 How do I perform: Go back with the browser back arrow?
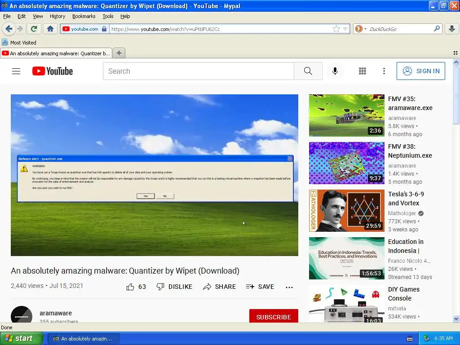pos(9,29)
